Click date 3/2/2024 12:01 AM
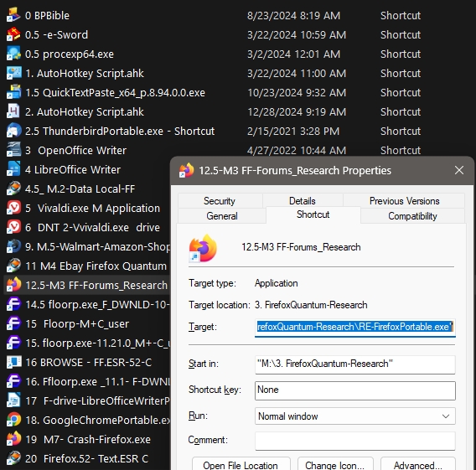This screenshot has width=476, height=470. (x=293, y=54)
